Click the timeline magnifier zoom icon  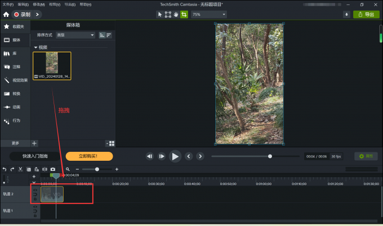click(x=68, y=169)
